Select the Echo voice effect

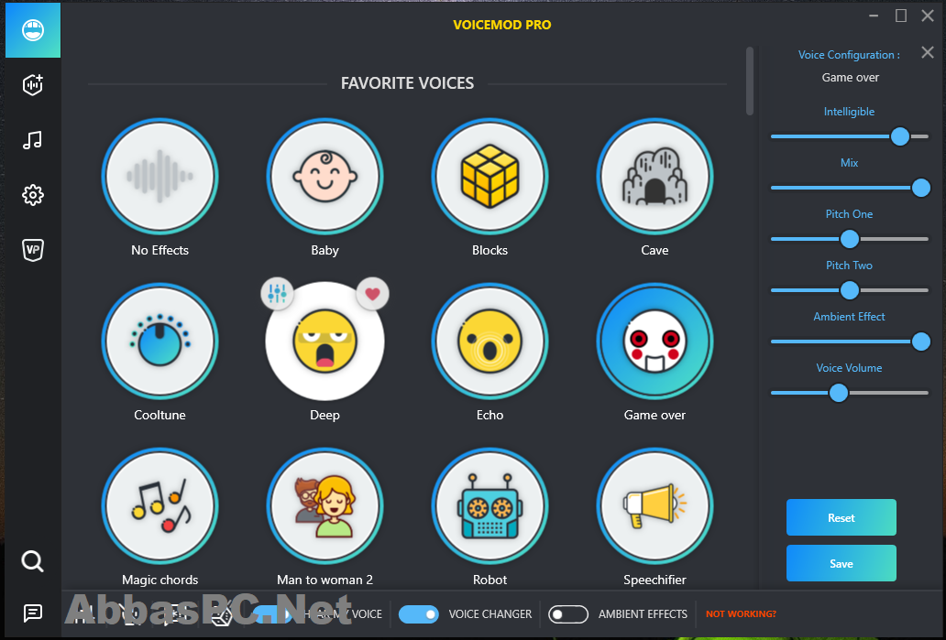coord(489,342)
